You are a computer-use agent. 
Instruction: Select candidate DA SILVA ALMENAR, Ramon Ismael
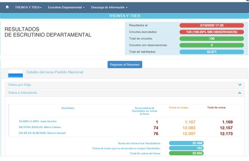tap(42, 133)
